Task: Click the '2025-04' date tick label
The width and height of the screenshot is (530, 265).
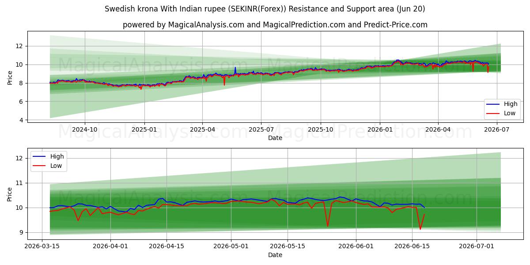Action: [x=202, y=130]
